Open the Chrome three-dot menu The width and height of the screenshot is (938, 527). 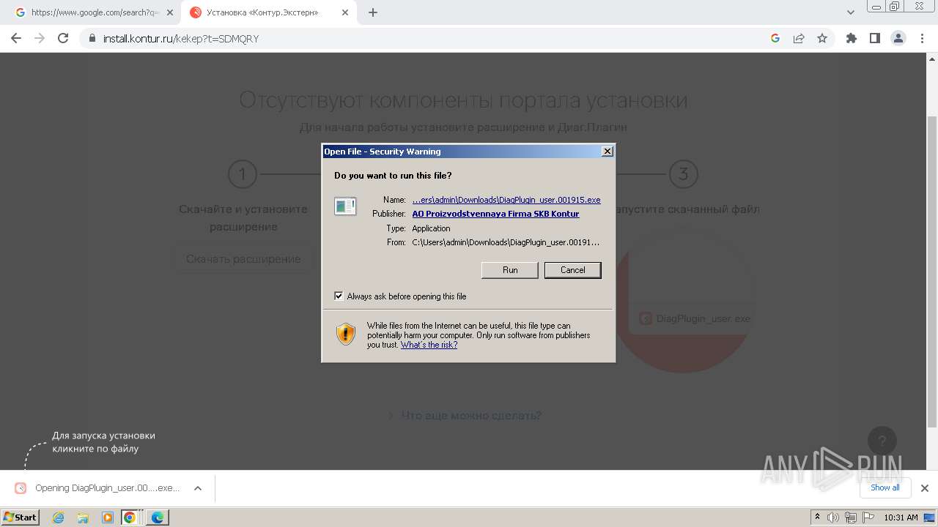(x=922, y=38)
